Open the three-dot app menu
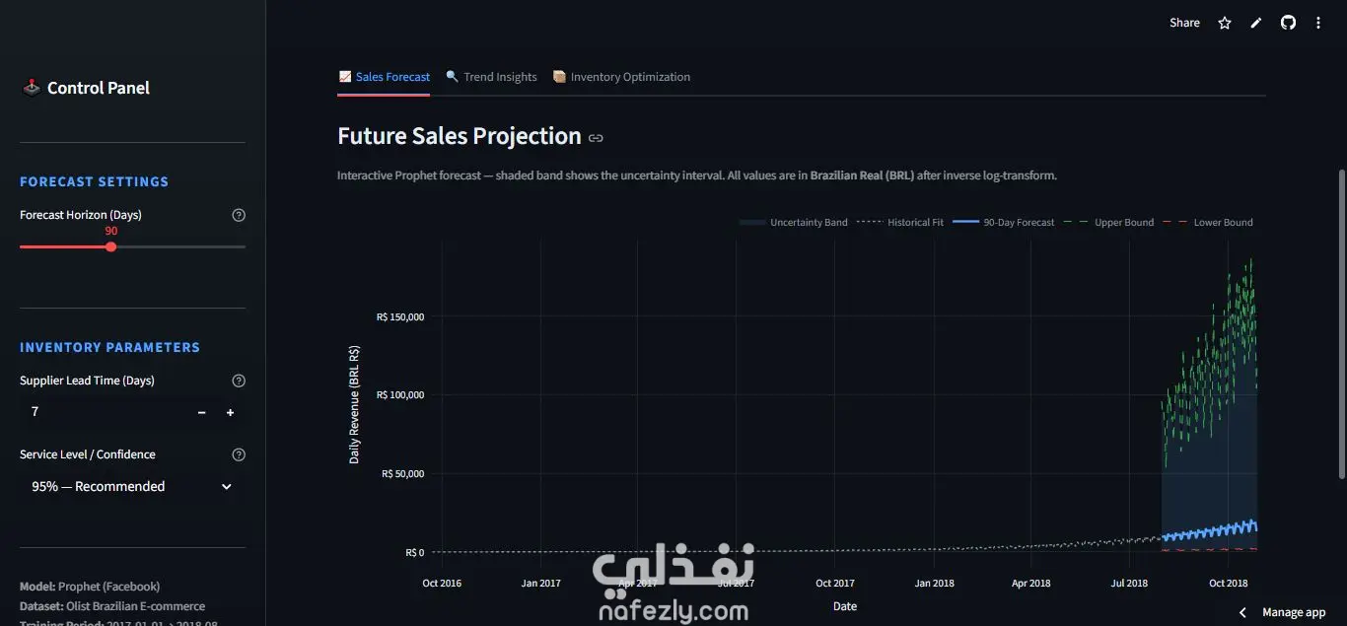This screenshot has height=626, width=1347. (1318, 23)
